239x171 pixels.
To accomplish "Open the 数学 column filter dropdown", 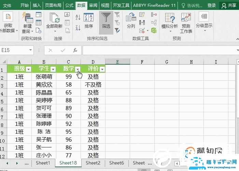I will pos(78,69).
